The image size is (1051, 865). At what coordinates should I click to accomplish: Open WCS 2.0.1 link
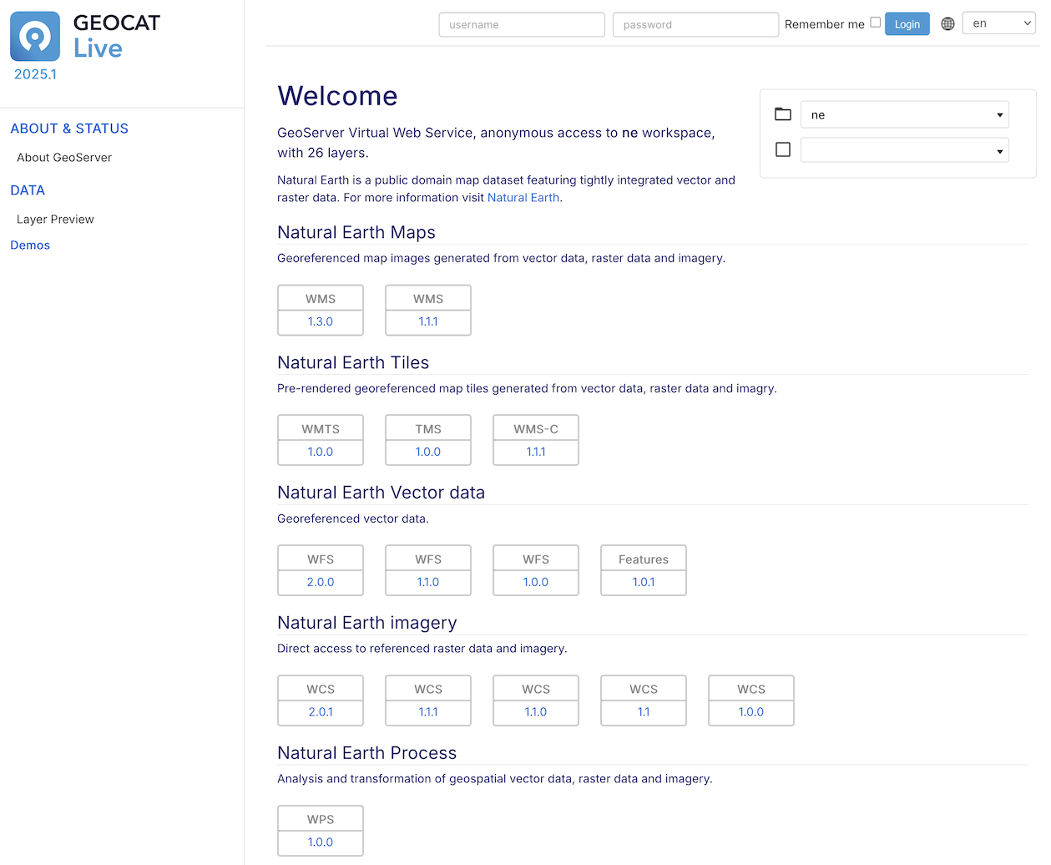point(321,712)
